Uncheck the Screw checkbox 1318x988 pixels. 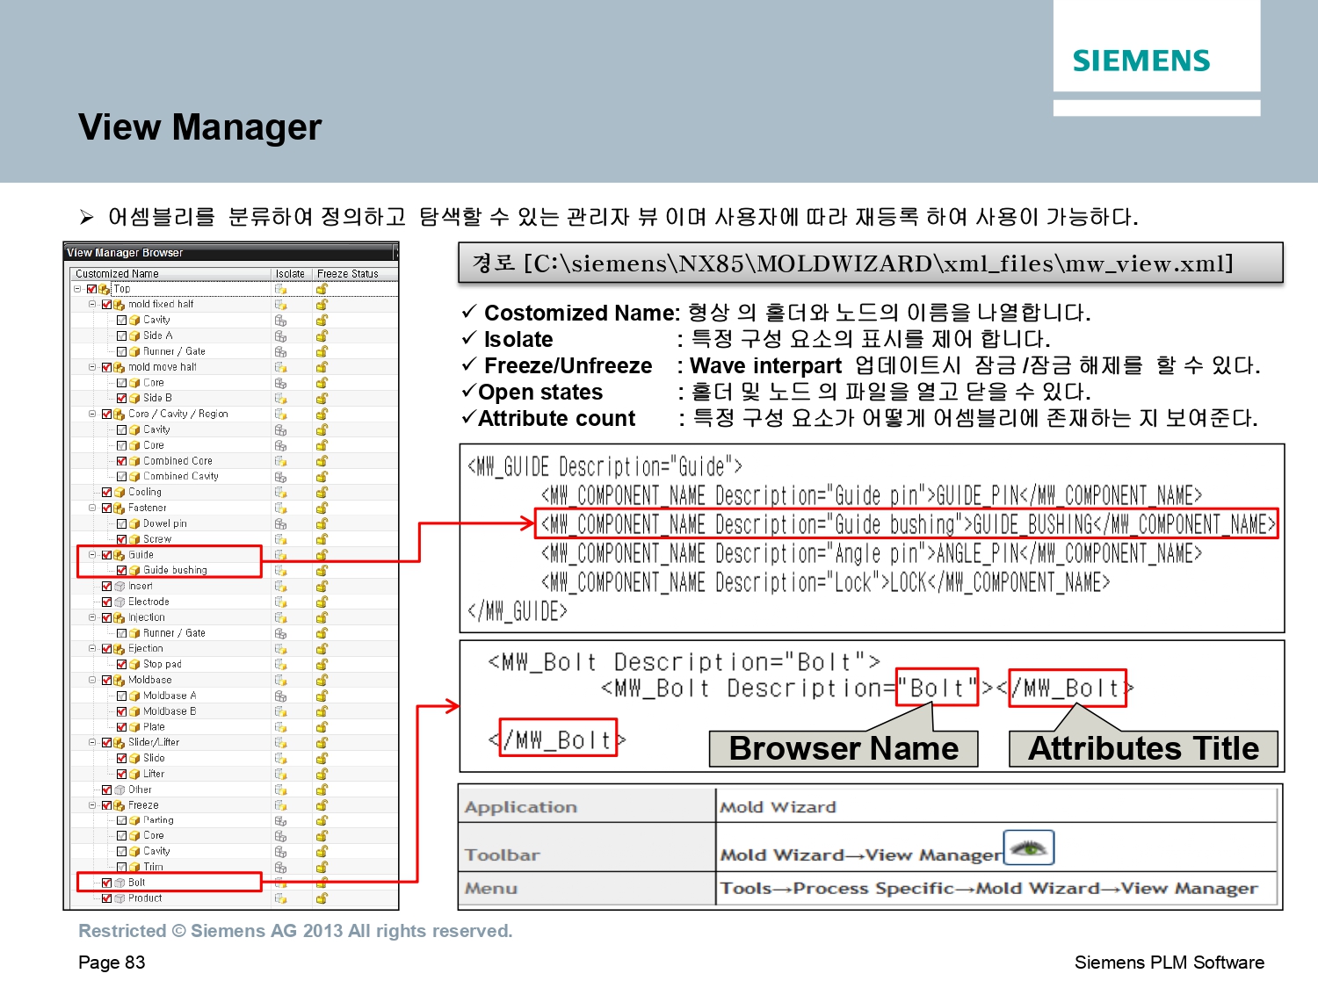(121, 539)
